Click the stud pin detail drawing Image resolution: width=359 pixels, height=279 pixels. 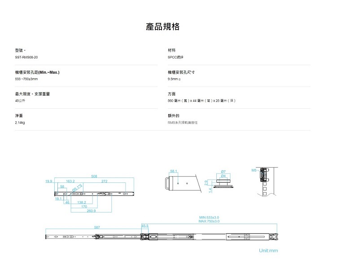coord(223,184)
